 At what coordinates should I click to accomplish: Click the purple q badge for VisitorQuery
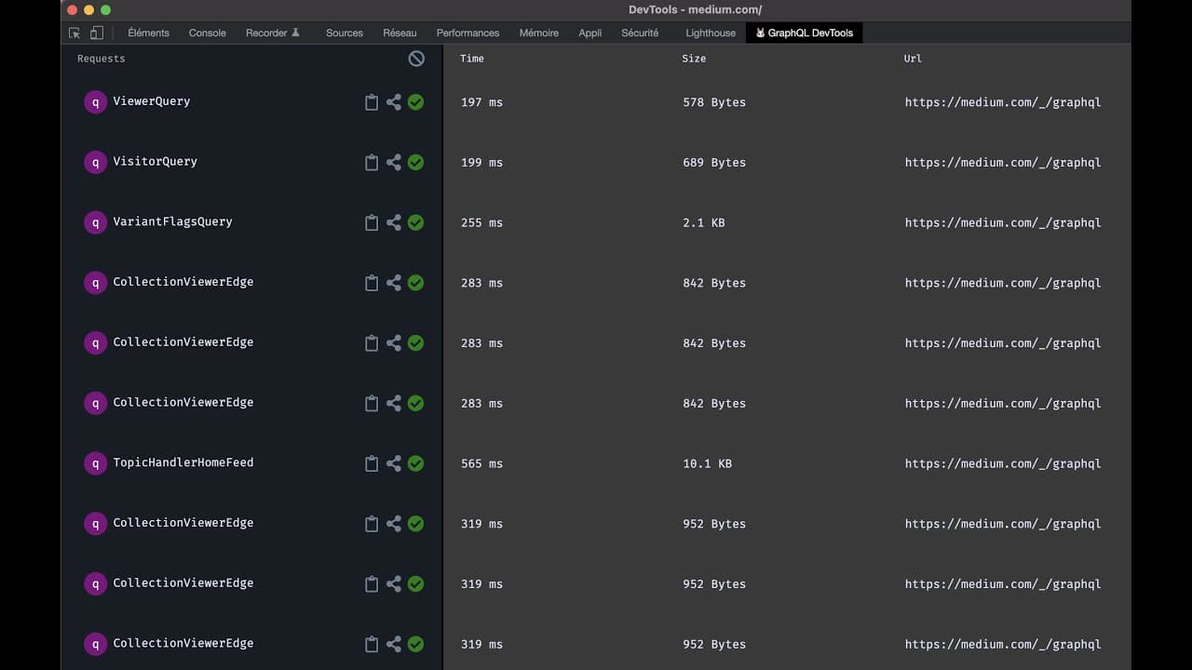[x=95, y=163]
